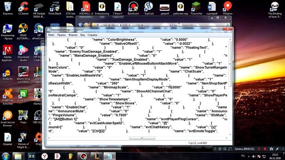Click the taskbar clock and date
The width and height of the screenshot is (285, 160).
pos(275,156)
